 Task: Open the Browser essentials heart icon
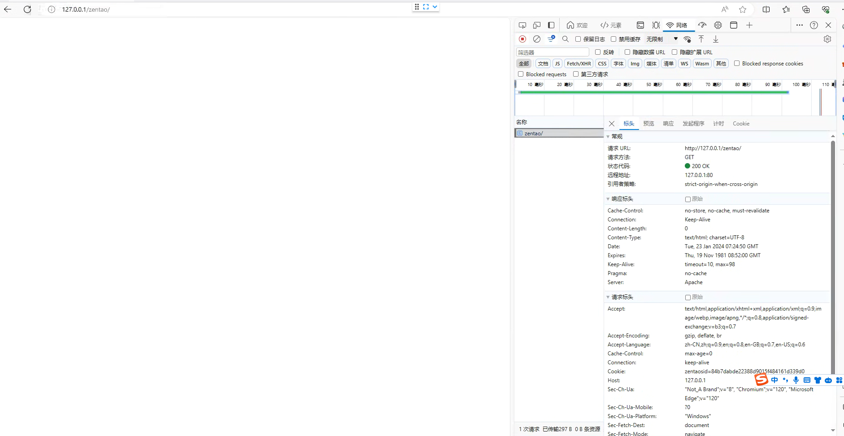pos(826,9)
